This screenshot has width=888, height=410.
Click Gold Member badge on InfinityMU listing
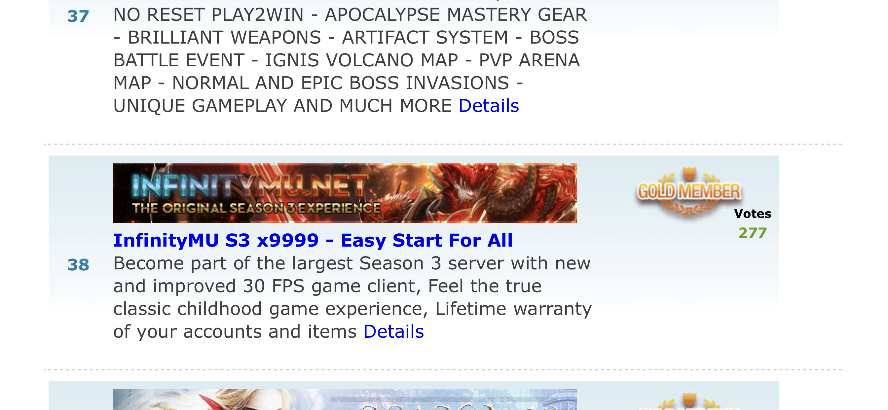(689, 192)
